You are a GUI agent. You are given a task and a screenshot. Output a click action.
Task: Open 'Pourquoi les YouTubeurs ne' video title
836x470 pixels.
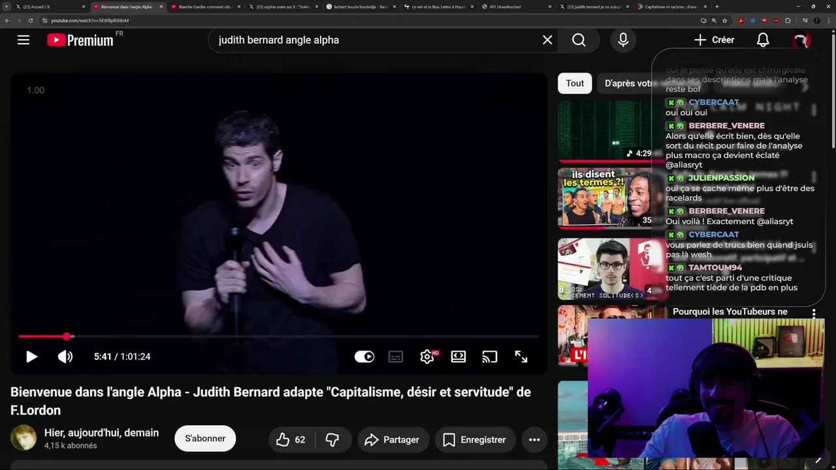pyautogui.click(x=730, y=311)
